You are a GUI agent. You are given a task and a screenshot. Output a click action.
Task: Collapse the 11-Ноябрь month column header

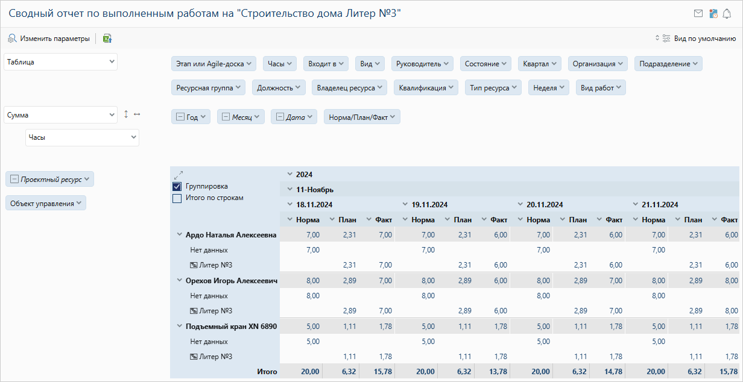pos(289,190)
